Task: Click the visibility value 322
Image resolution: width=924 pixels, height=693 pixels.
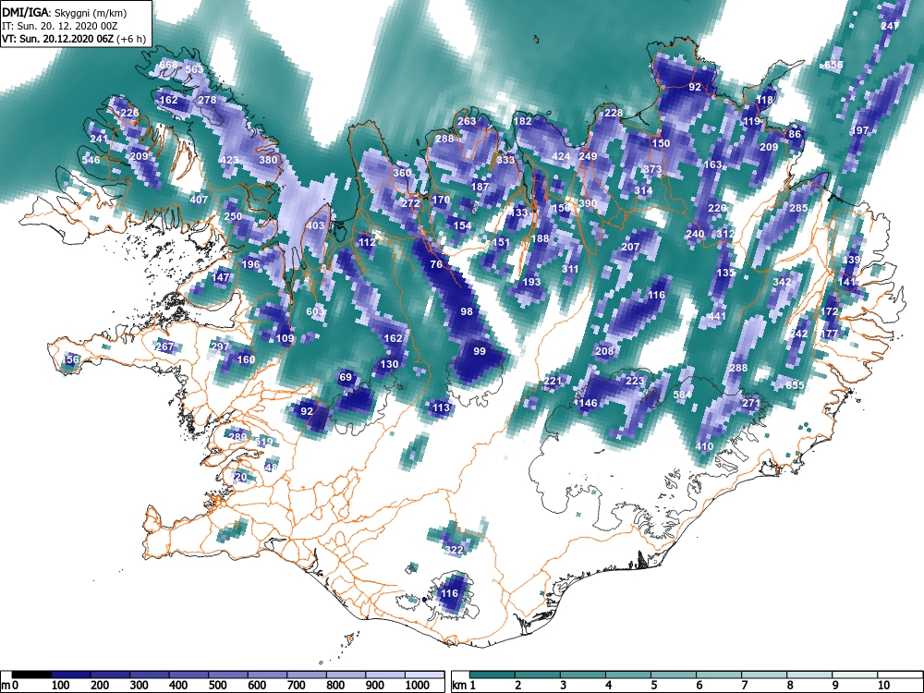Action: coord(454,550)
